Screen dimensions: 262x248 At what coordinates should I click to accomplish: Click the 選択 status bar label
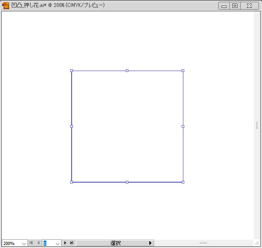115,243
